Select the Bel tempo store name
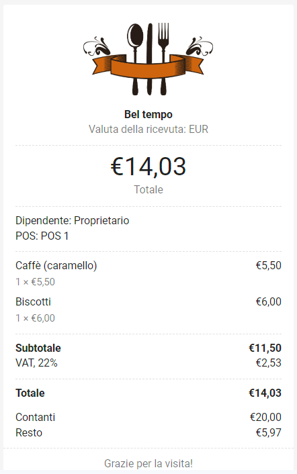 [x=148, y=115]
